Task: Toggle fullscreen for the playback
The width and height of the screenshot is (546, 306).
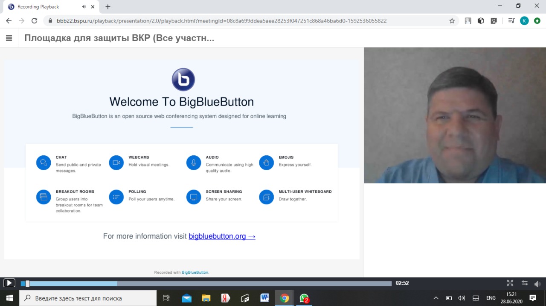Action: [510, 283]
